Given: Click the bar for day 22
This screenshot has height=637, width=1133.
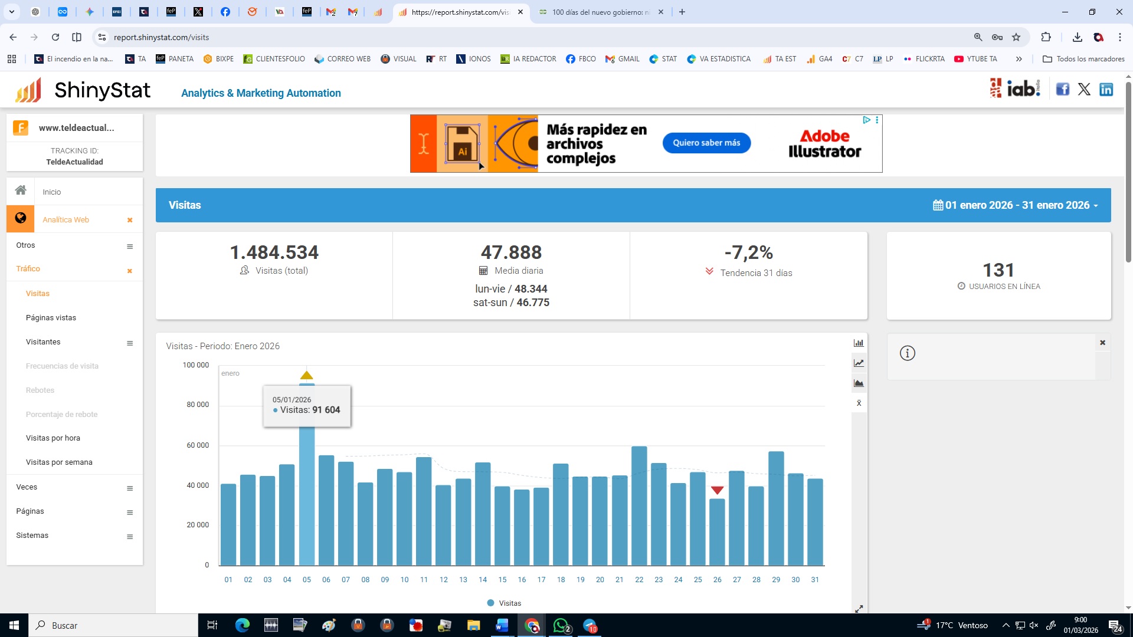Looking at the screenshot, I should (x=639, y=506).
